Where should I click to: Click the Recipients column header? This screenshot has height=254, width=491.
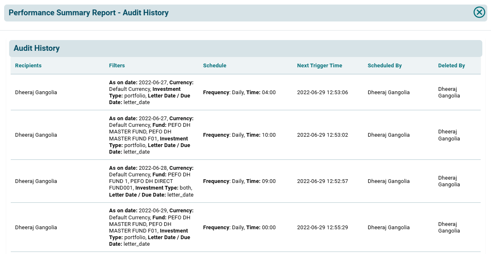28,66
